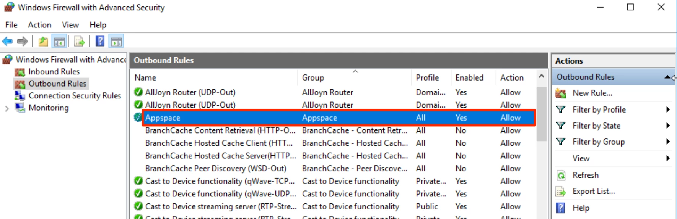Click Refresh in the Actions pane
This screenshot has width=677, height=219.
click(x=586, y=175)
